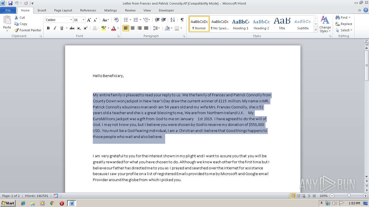Apply red font color
This screenshot has height=207, width=369.
tap(114, 28)
